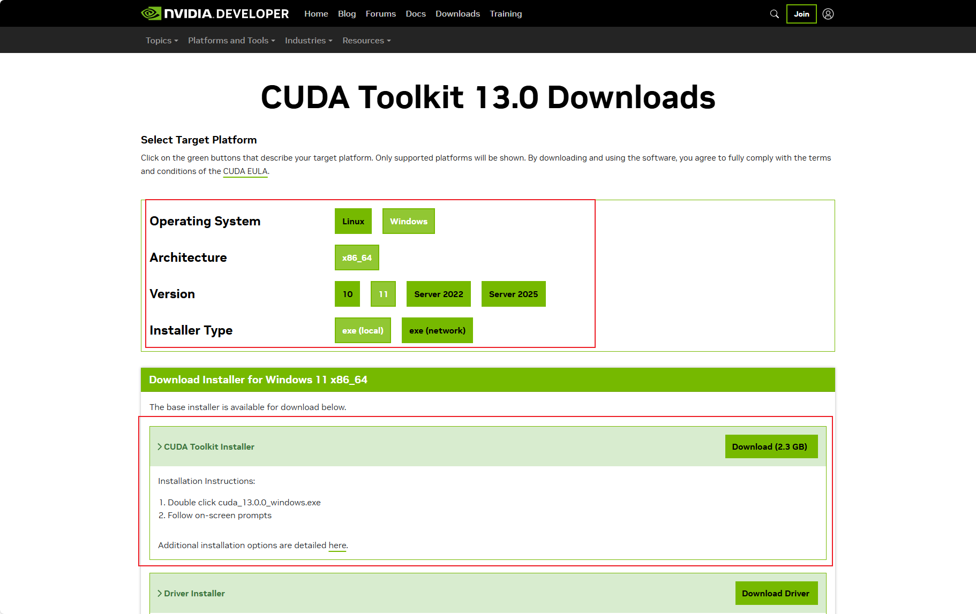Go to Home in top navigation
976x614 pixels.
[x=316, y=13]
